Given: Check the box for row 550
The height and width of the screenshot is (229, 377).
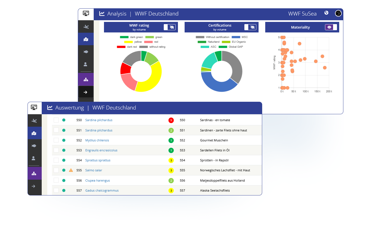Looking at the screenshot, I should click(56, 120).
